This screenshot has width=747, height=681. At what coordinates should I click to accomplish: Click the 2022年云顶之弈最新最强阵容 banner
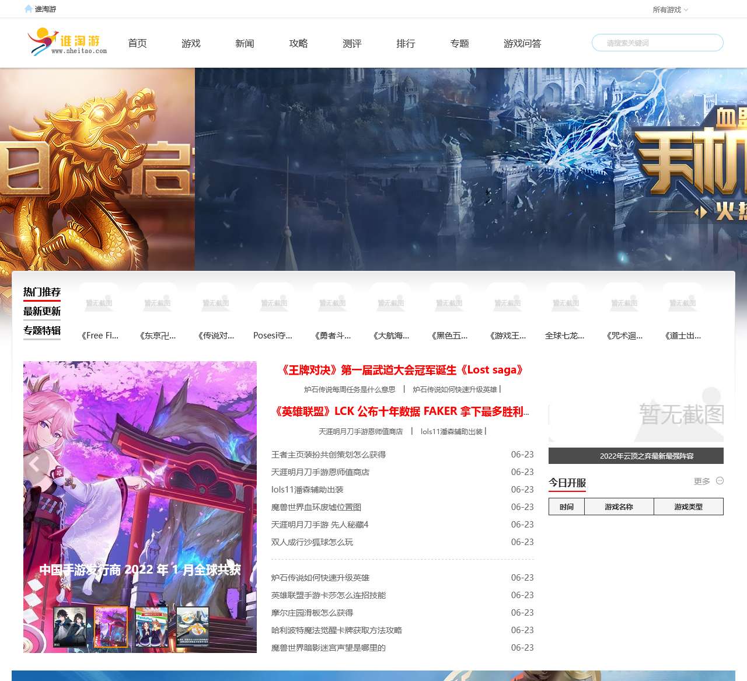(x=636, y=456)
